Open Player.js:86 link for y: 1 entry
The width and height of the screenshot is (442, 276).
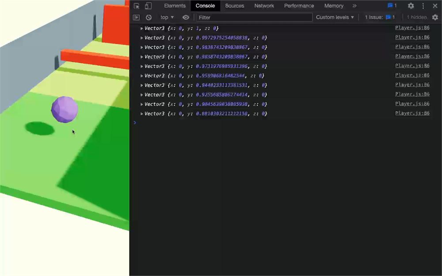pos(412,28)
